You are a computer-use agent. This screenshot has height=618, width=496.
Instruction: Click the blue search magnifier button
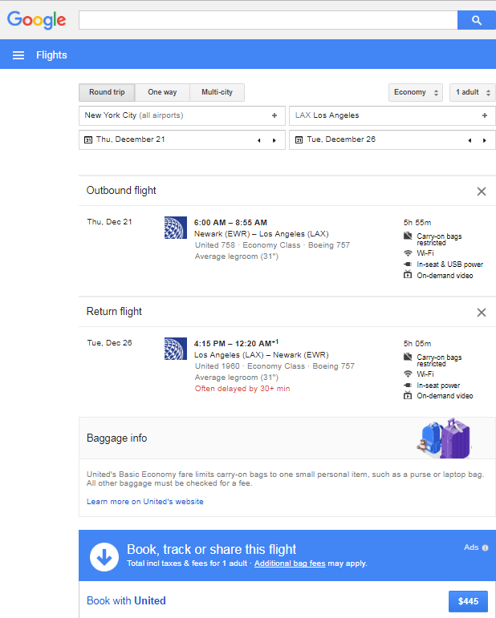tap(476, 20)
